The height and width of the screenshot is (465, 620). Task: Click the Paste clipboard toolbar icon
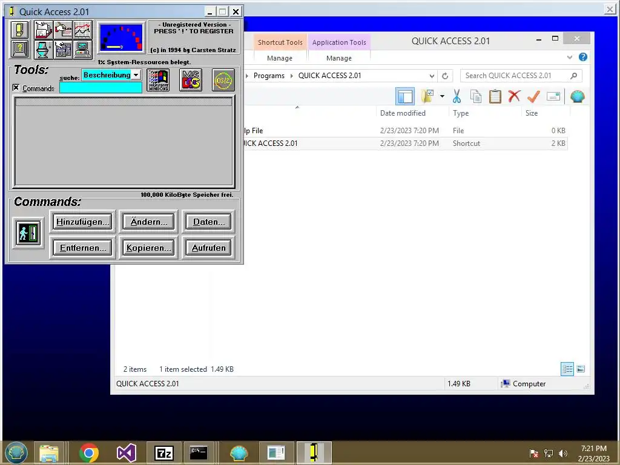pyautogui.click(x=495, y=96)
